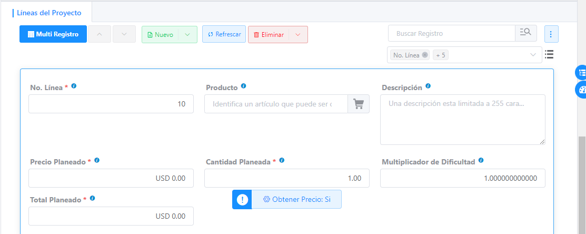Click the list view icon beside column selector
586x234 pixels.
point(549,54)
